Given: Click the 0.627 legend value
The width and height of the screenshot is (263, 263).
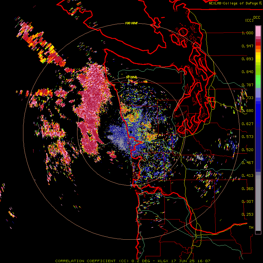Looking at the screenshot, I should click(248, 124).
